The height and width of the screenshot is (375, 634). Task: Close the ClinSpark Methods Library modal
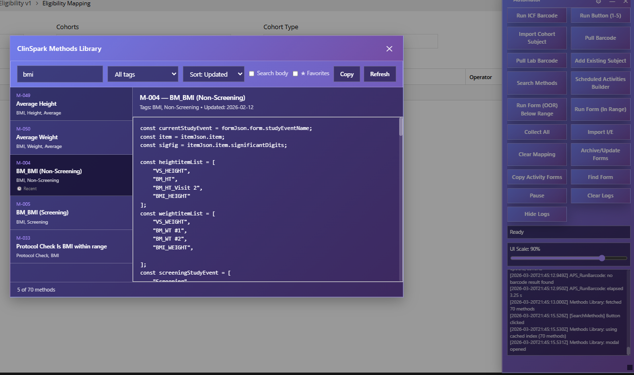pos(389,49)
